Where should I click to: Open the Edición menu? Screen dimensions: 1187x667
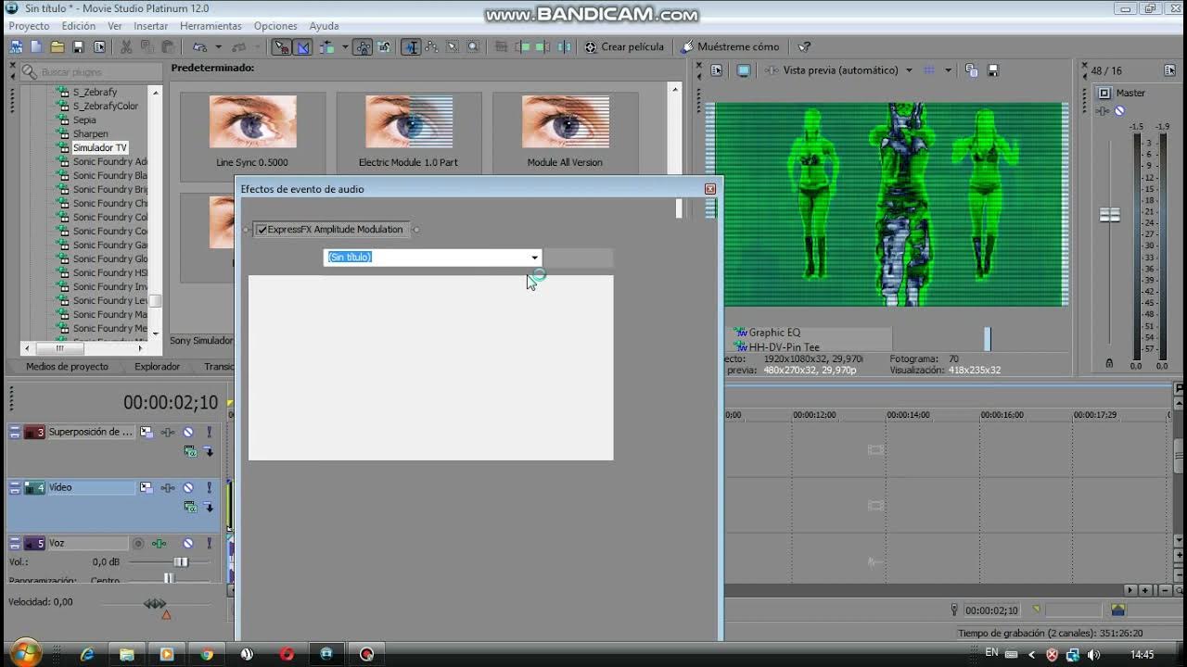pyautogui.click(x=79, y=26)
